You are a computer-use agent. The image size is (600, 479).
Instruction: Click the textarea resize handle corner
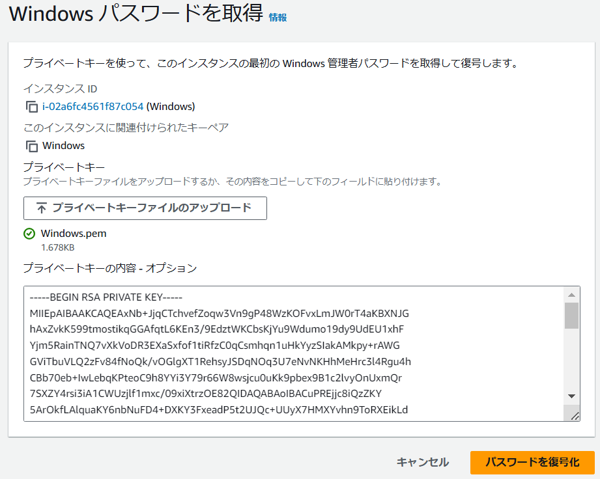pos(575,416)
